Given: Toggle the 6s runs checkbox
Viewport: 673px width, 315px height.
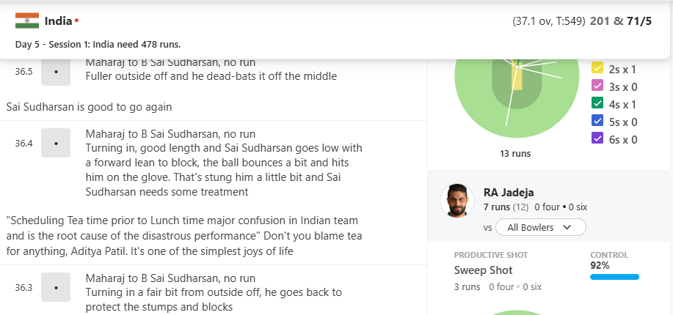Looking at the screenshot, I should coord(597,139).
